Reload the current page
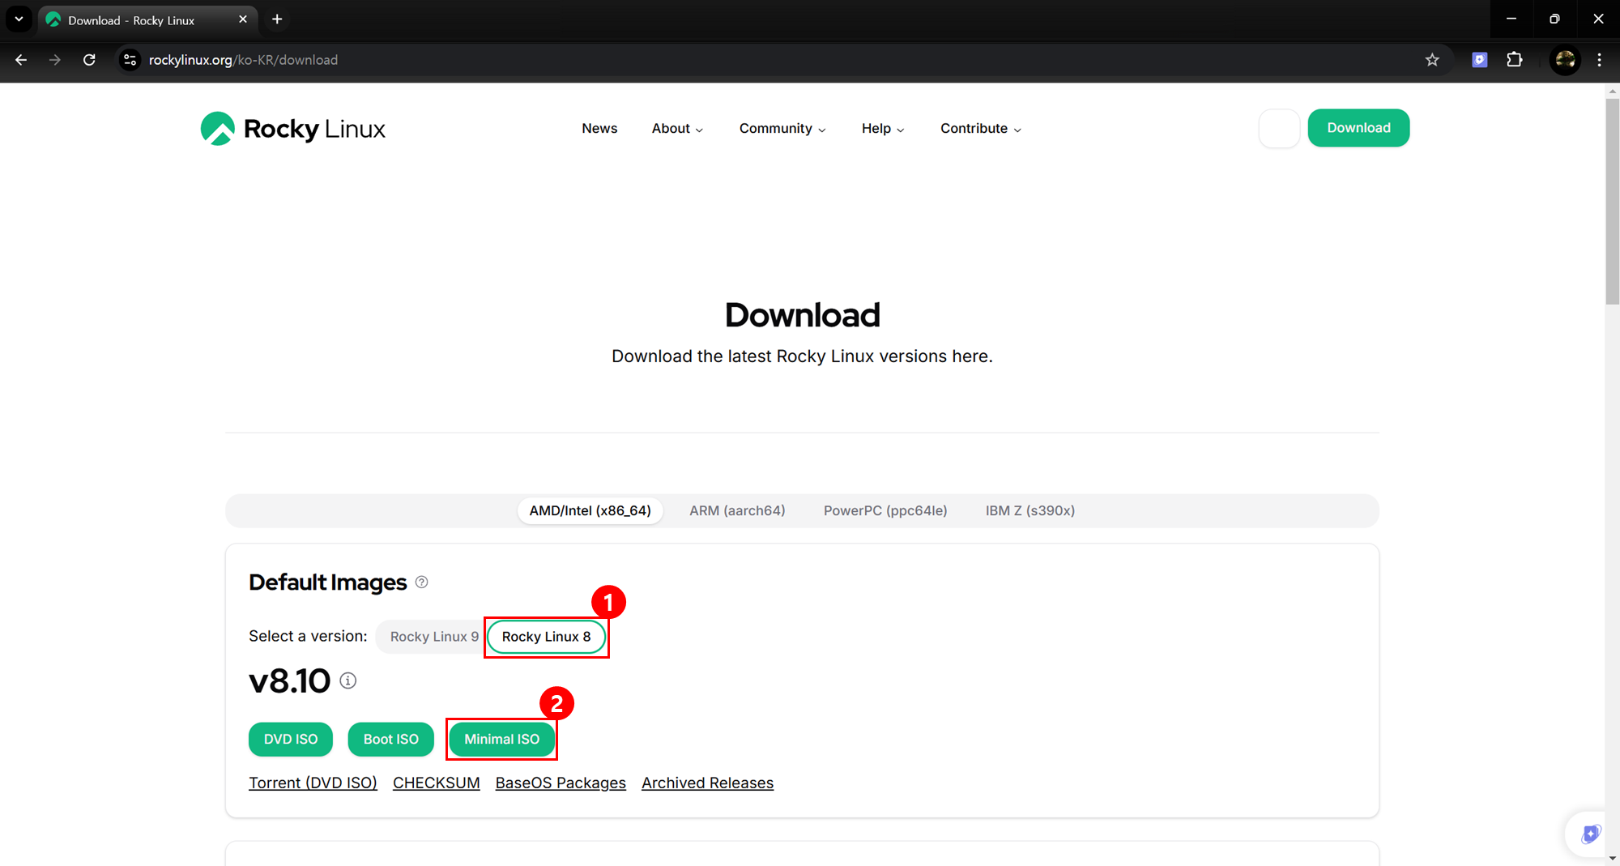 (89, 60)
